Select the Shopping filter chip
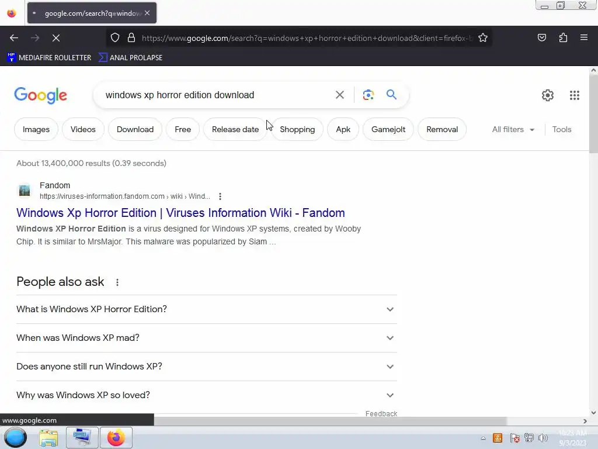The image size is (598, 449). tap(297, 129)
